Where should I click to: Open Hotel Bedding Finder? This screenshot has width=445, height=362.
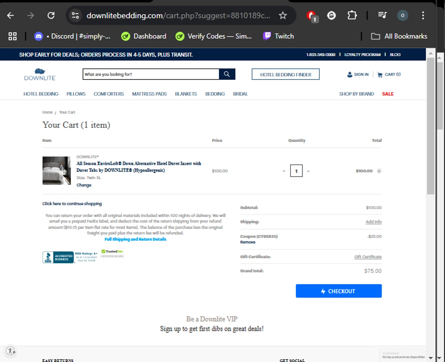[286, 74]
